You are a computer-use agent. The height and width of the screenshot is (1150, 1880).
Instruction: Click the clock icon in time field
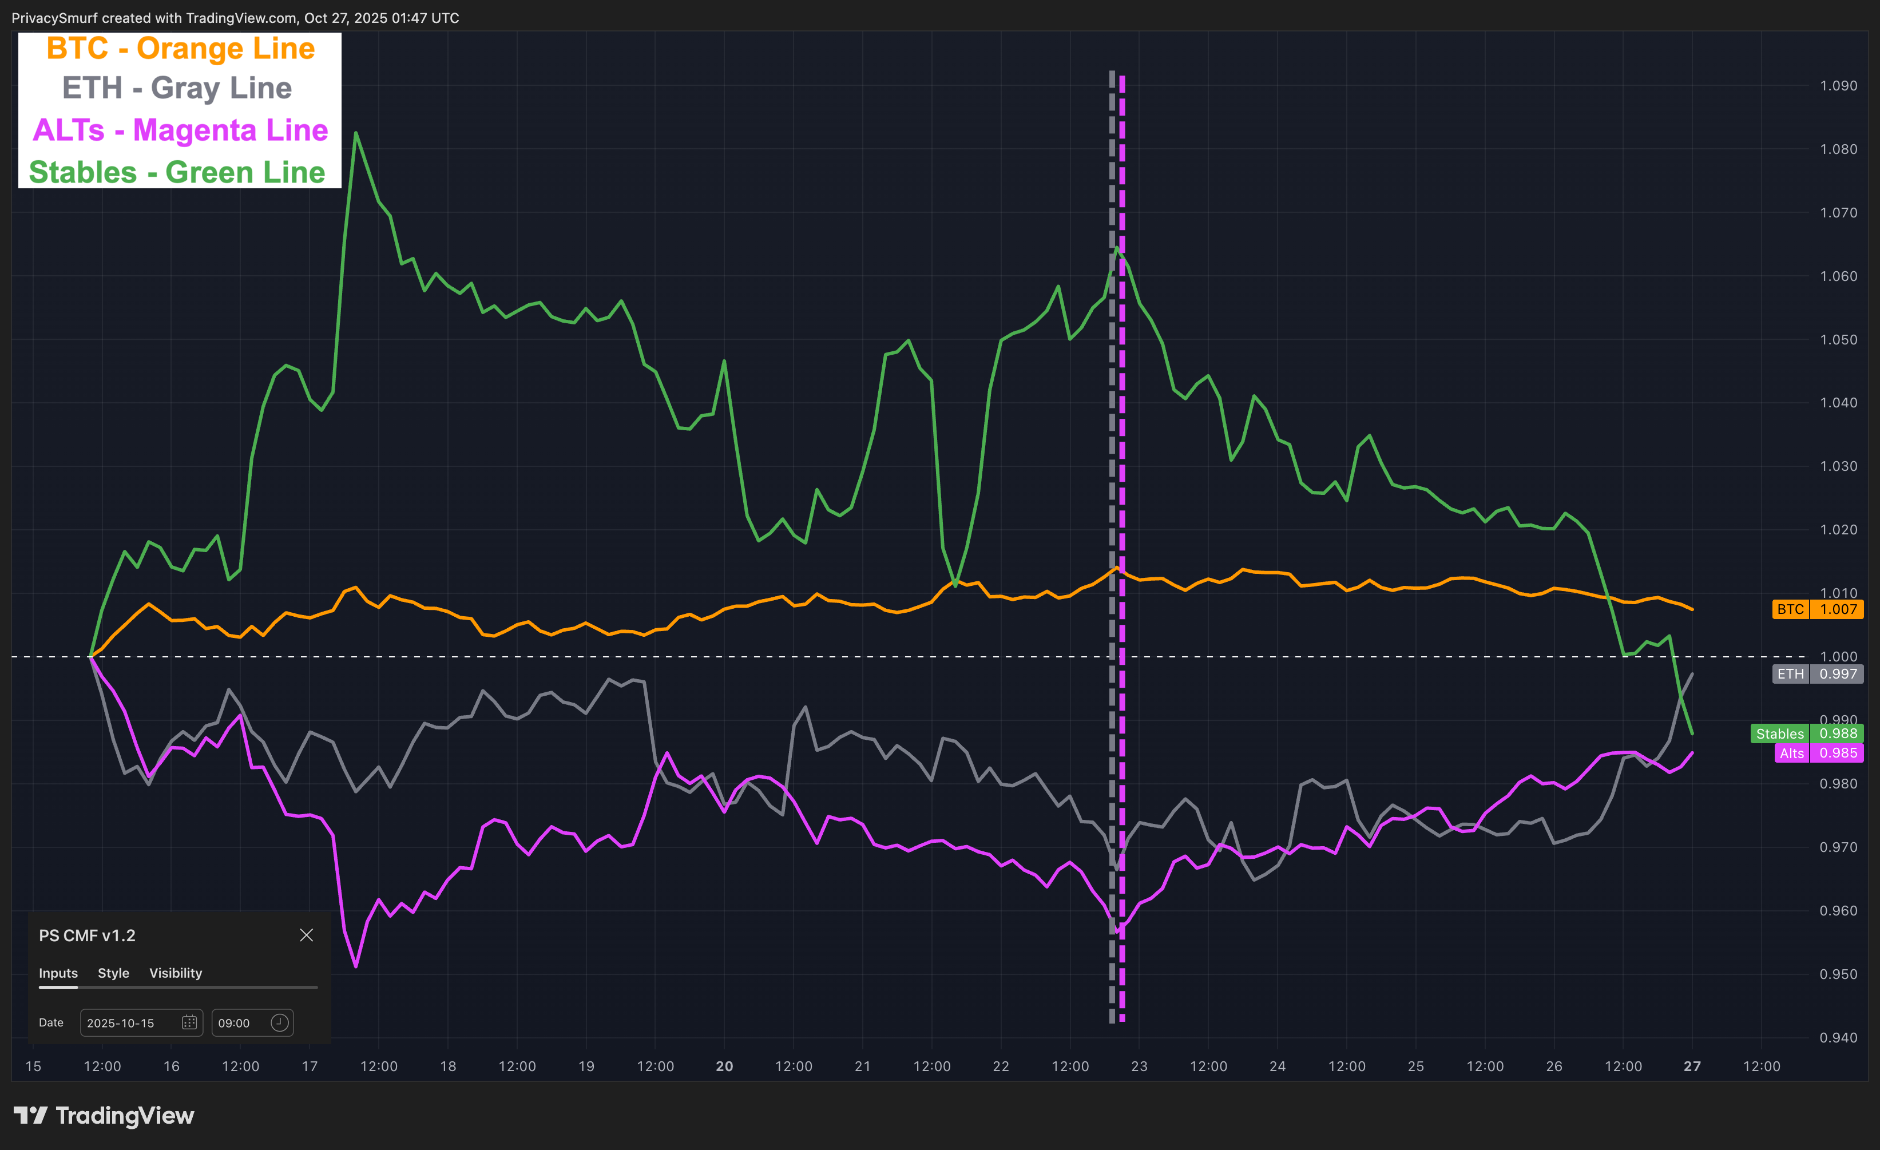279,1022
